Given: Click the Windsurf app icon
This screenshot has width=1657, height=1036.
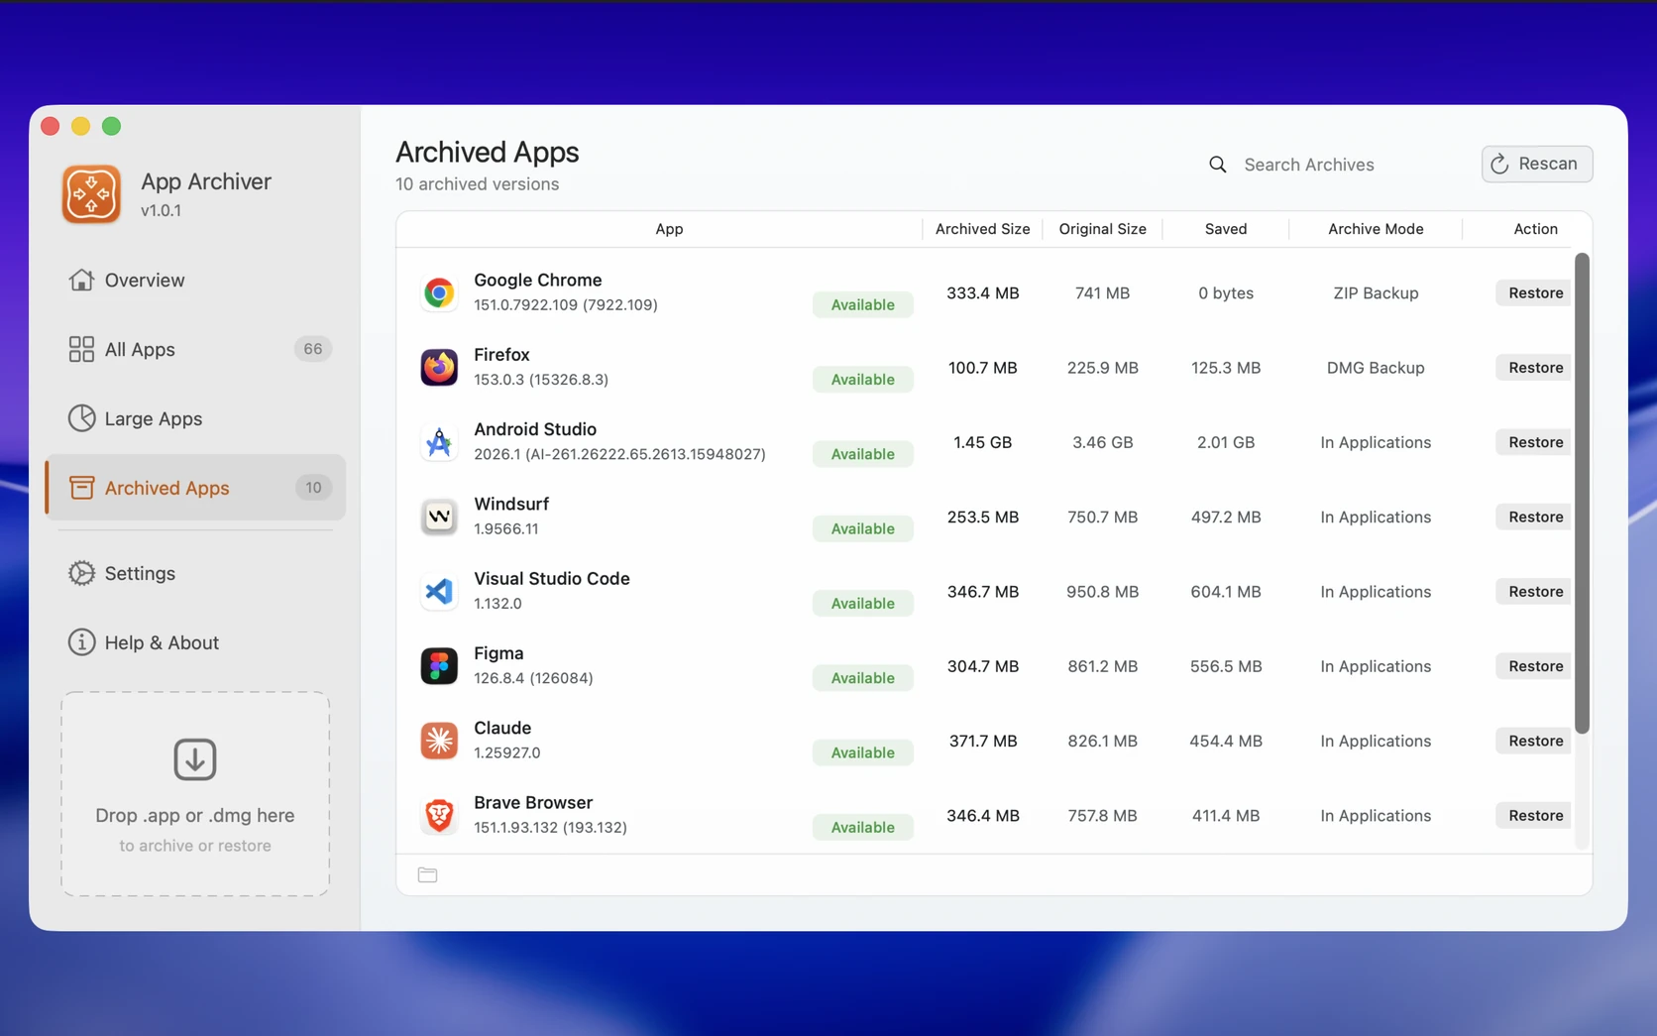Looking at the screenshot, I should 439,517.
